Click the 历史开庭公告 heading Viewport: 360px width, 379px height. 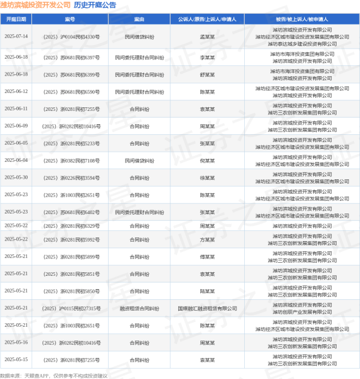point(95,5)
